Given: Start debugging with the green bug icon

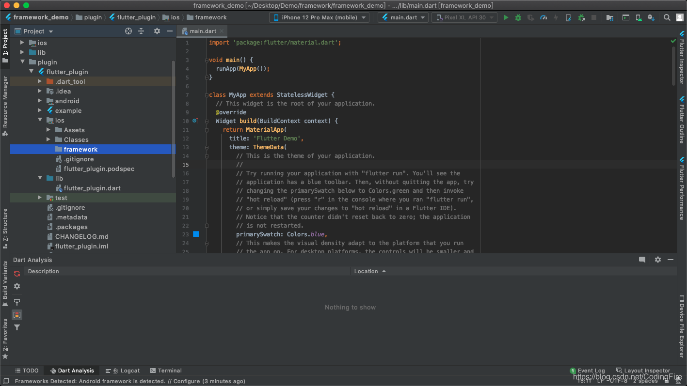Looking at the screenshot, I should (x=518, y=17).
